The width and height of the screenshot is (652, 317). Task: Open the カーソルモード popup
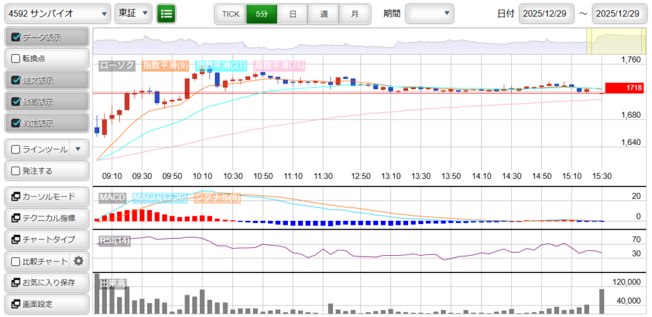pos(46,196)
